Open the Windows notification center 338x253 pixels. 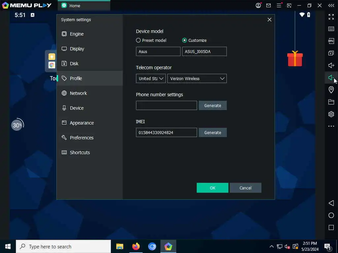pyautogui.click(x=328, y=247)
